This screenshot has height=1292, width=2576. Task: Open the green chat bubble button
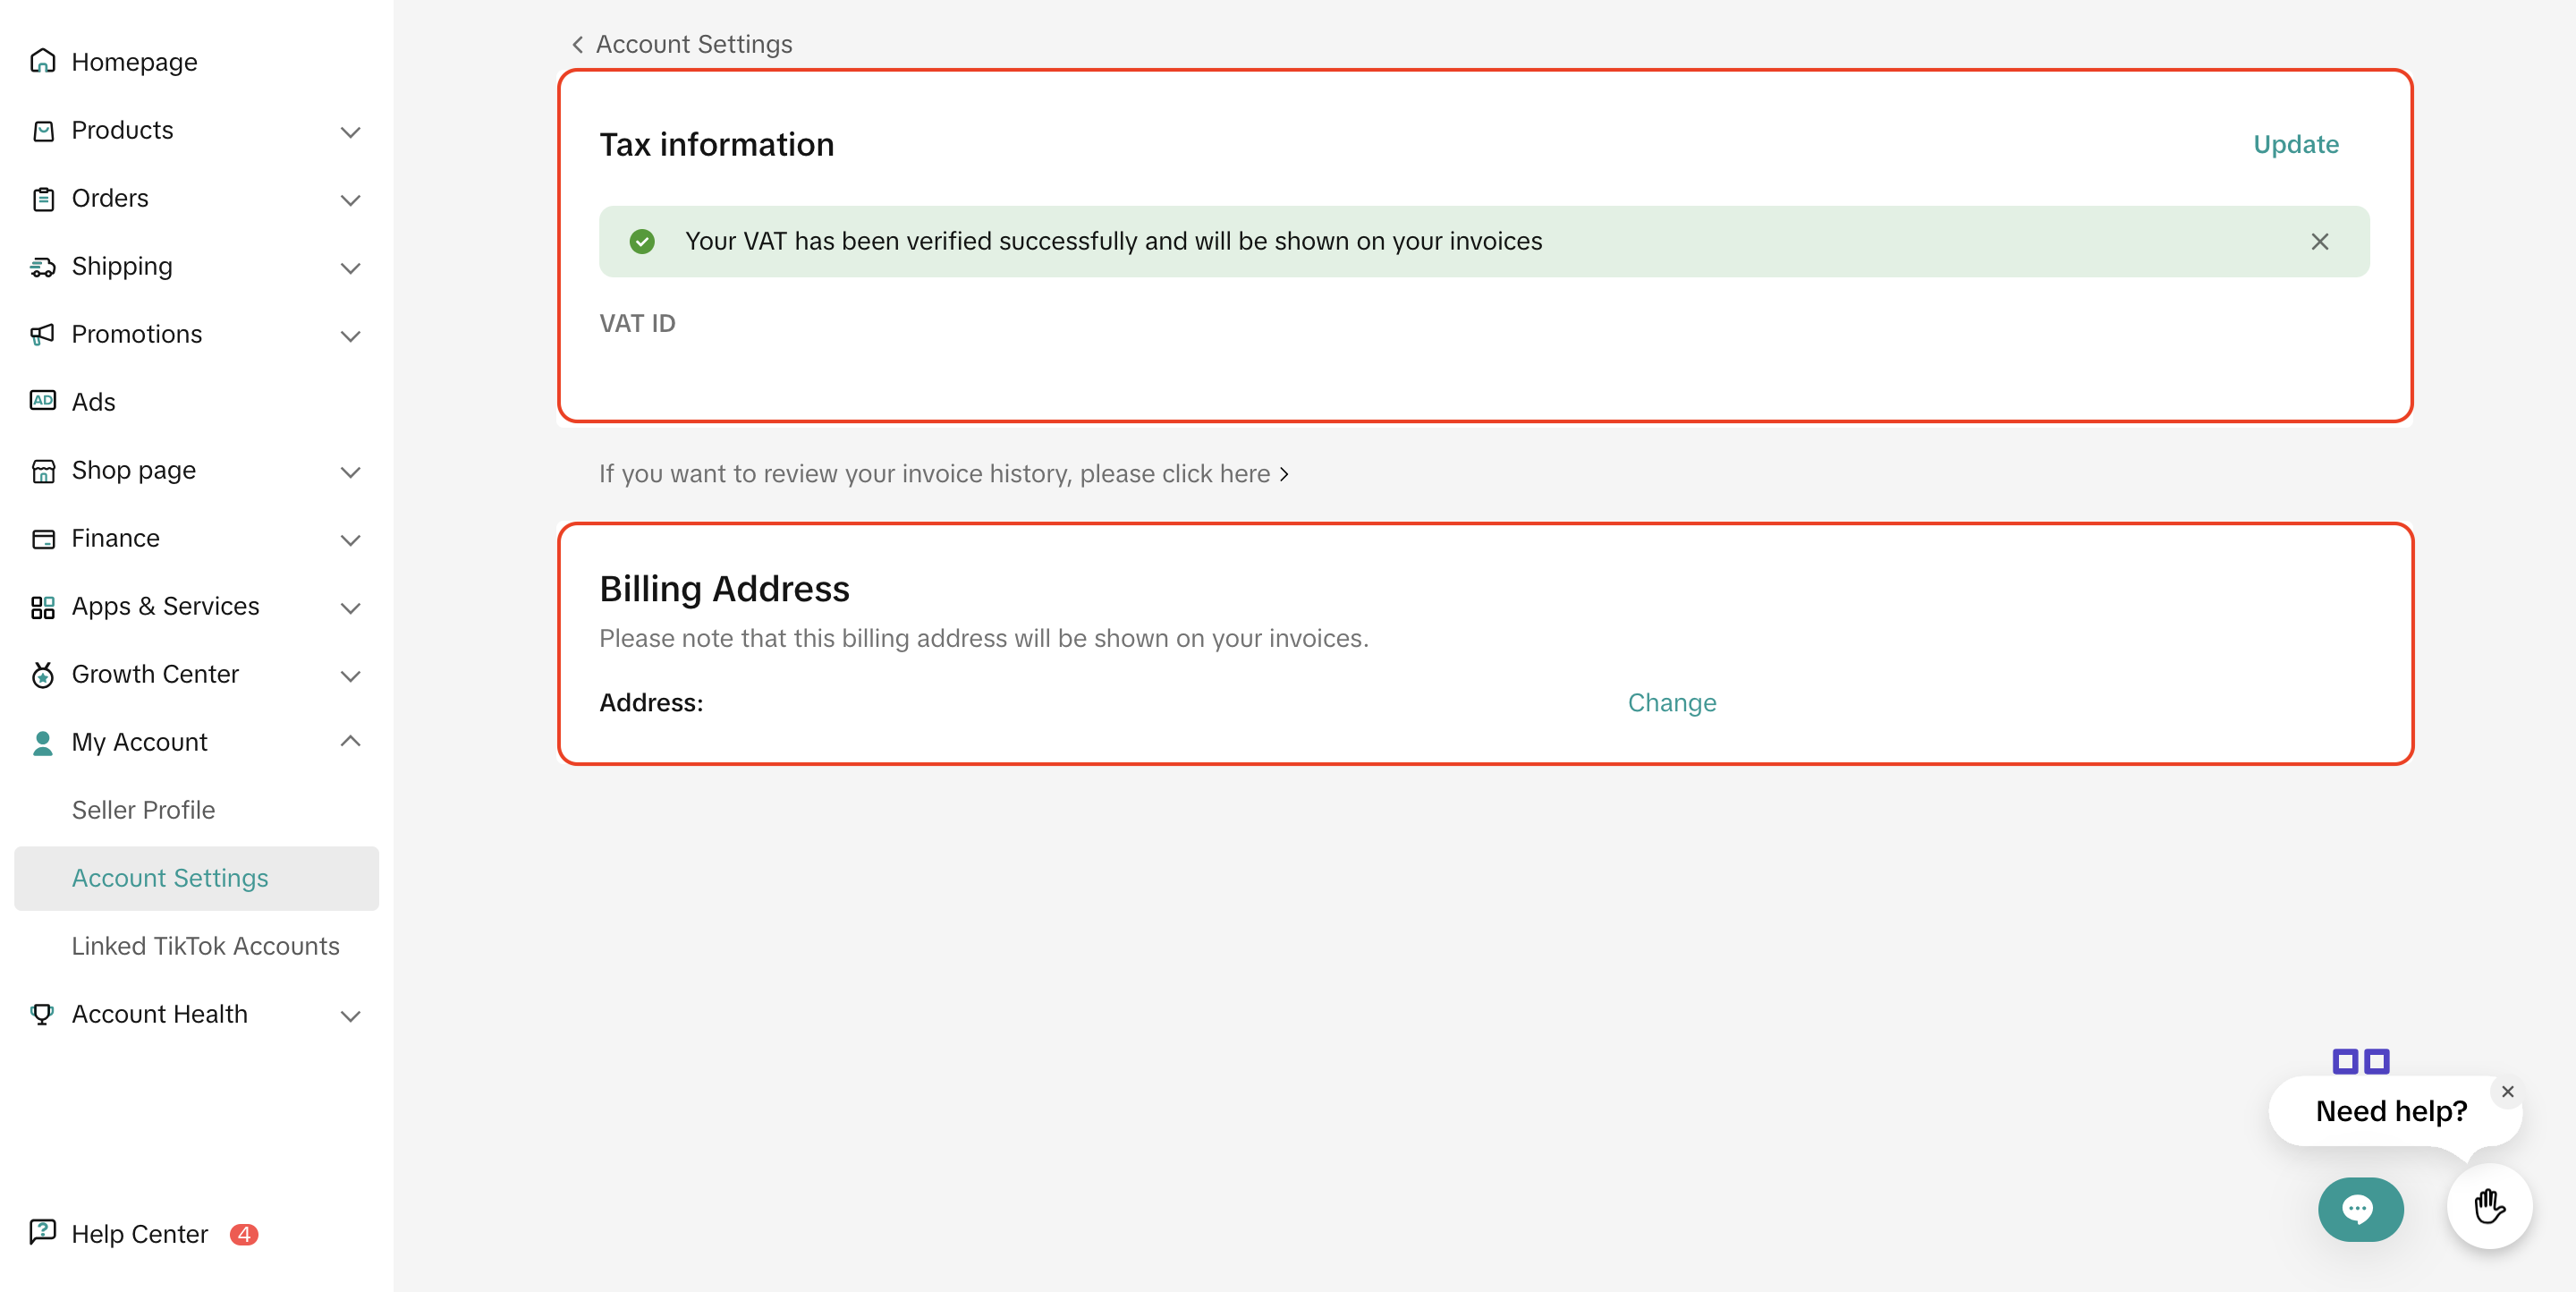click(x=2359, y=1209)
